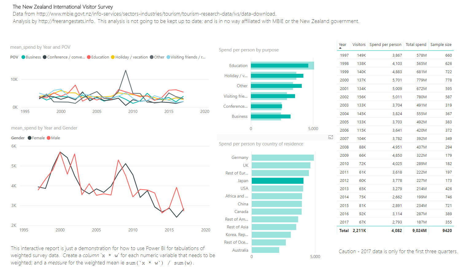Viewport: 470px width, 270px height.
Task: Select the 2017 row in the summary table
Action: 384,222
